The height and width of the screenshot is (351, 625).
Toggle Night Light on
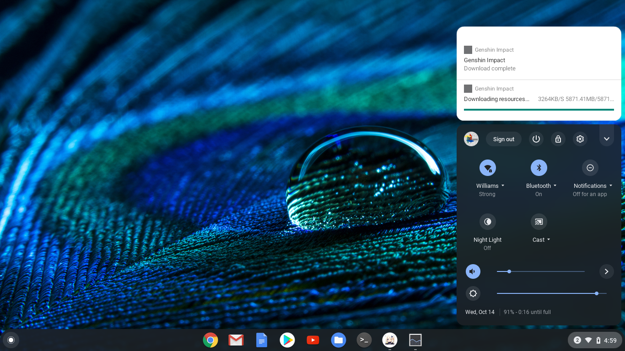[488, 222]
